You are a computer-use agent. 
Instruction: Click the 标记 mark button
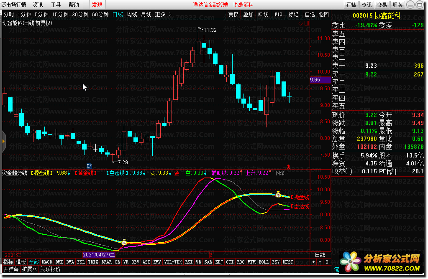tap(293, 15)
